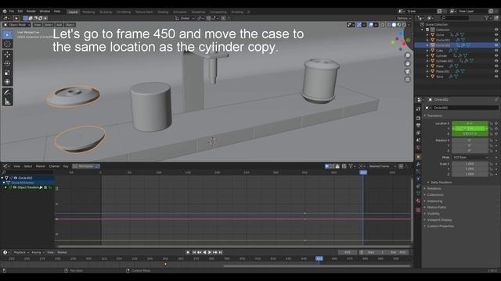Switch to the Modeling workspace tab
The image size is (501, 281).
(x=88, y=12)
